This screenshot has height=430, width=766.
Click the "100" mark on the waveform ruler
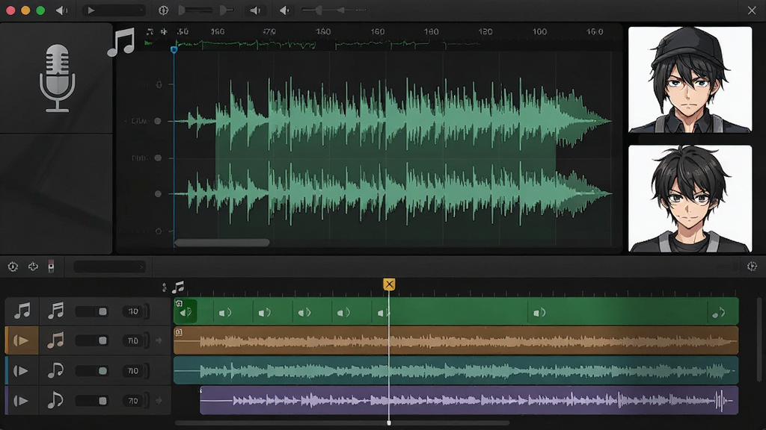tap(539, 31)
